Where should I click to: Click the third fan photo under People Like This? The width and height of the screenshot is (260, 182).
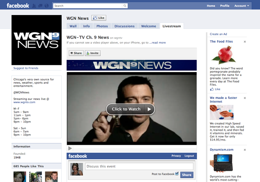click(52, 177)
